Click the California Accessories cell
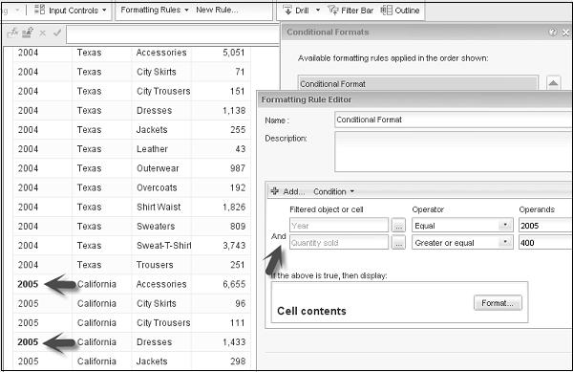This screenshot has height=372, width=573. point(161,284)
